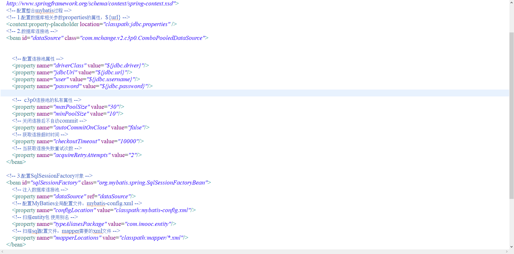Click the "classpath:jdbc.properties" location value
The image size is (514, 254).
[137, 24]
